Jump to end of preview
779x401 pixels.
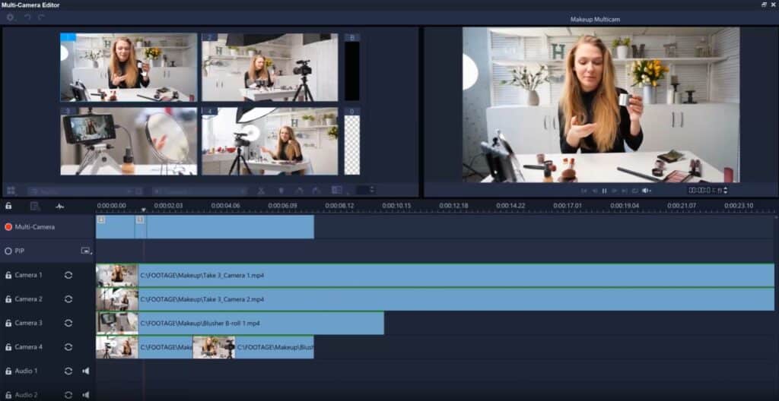(x=625, y=191)
